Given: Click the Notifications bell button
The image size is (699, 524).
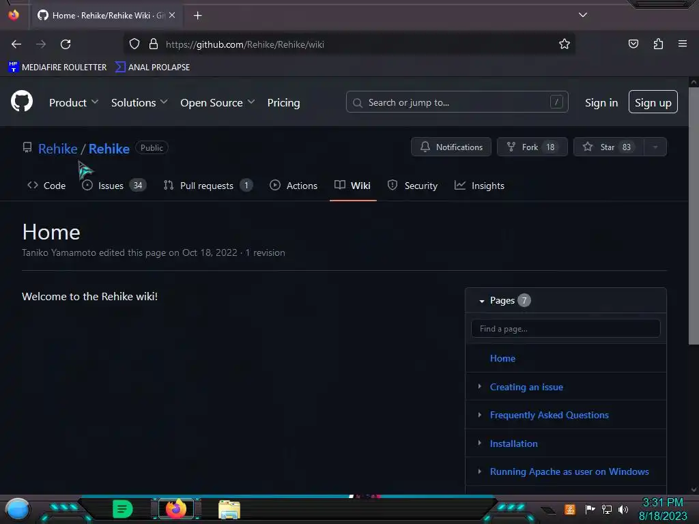Looking at the screenshot, I should (451, 147).
